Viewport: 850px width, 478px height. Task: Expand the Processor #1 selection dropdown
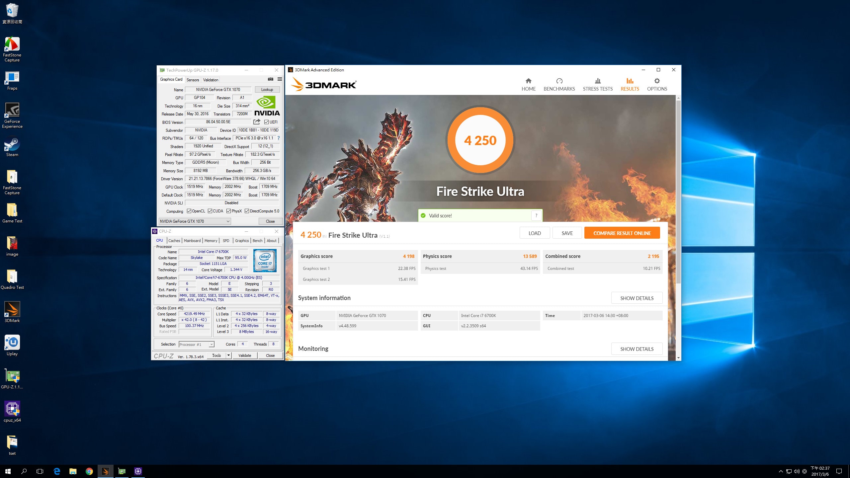(x=197, y=344)
